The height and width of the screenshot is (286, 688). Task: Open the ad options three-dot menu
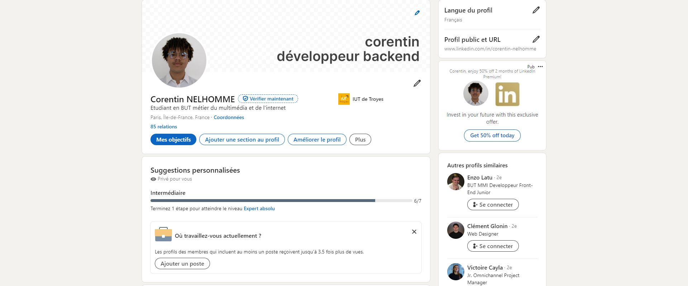pyautogui.click(x=540, y=66)
